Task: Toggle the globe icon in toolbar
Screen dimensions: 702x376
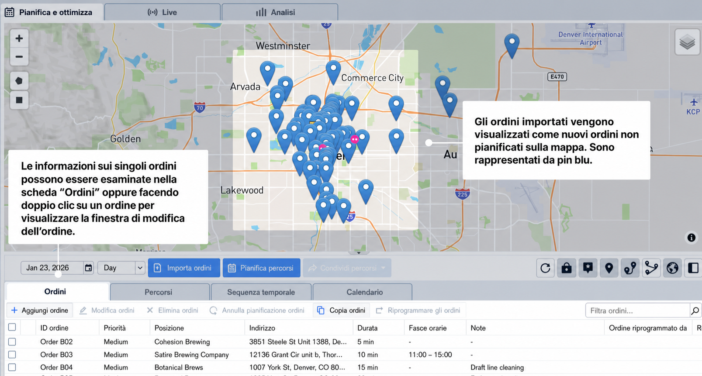Action: [673, 268]
